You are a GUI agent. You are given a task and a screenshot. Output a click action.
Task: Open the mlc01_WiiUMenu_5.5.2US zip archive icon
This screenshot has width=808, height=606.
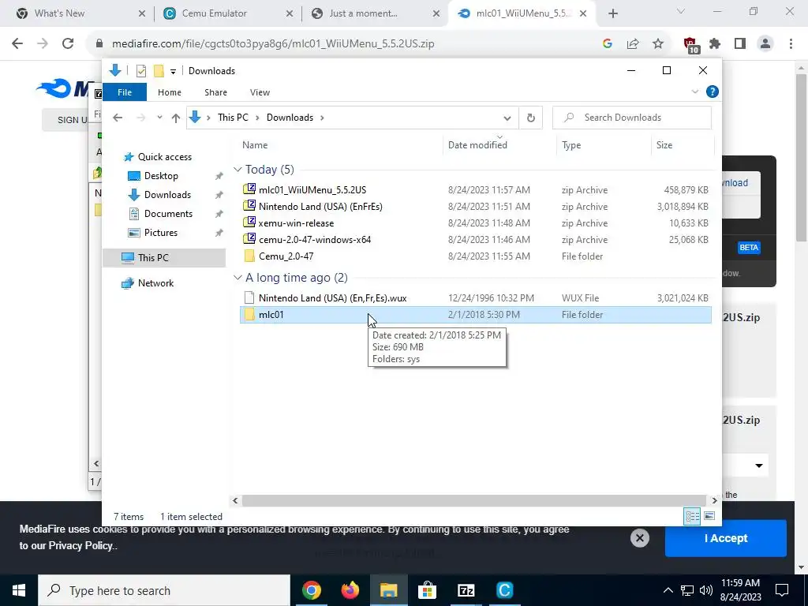click(x=249, y=189)
